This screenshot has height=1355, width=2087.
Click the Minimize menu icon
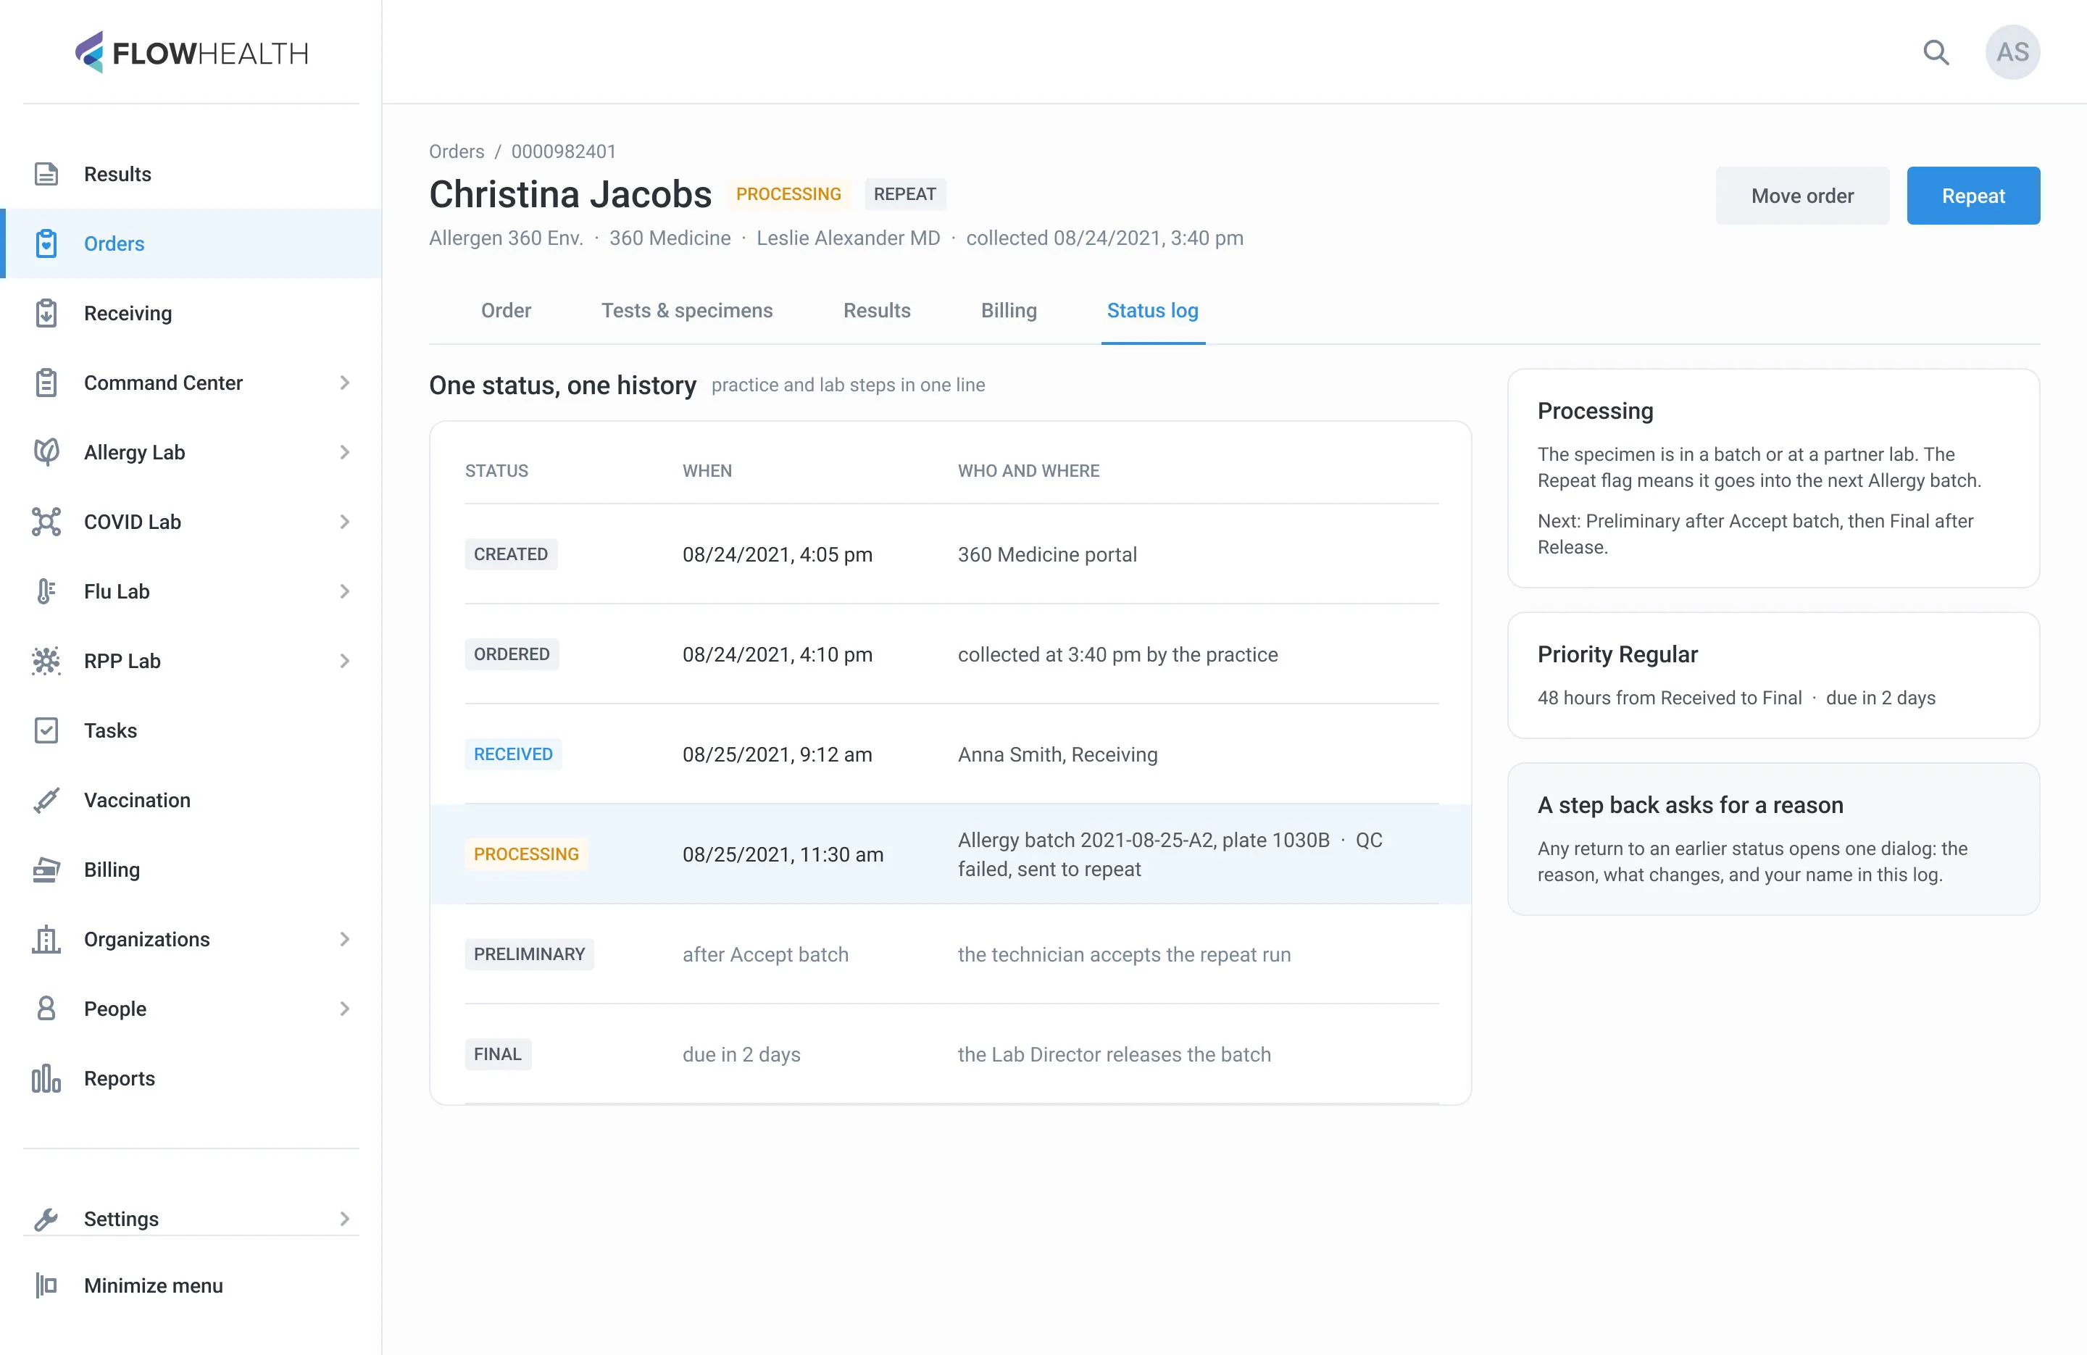46,1285
